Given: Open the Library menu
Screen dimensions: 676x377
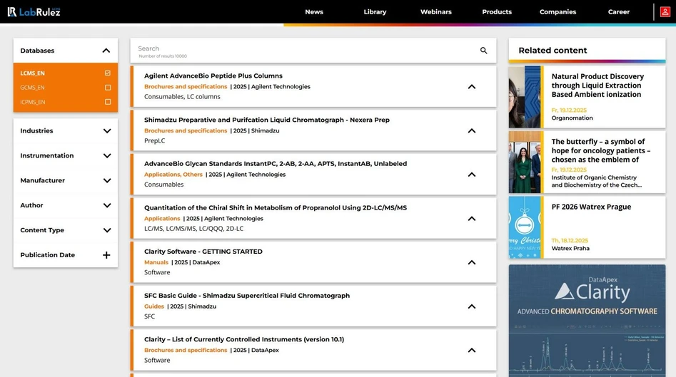Looking at the screenshot, I should (x=375, y=12).
